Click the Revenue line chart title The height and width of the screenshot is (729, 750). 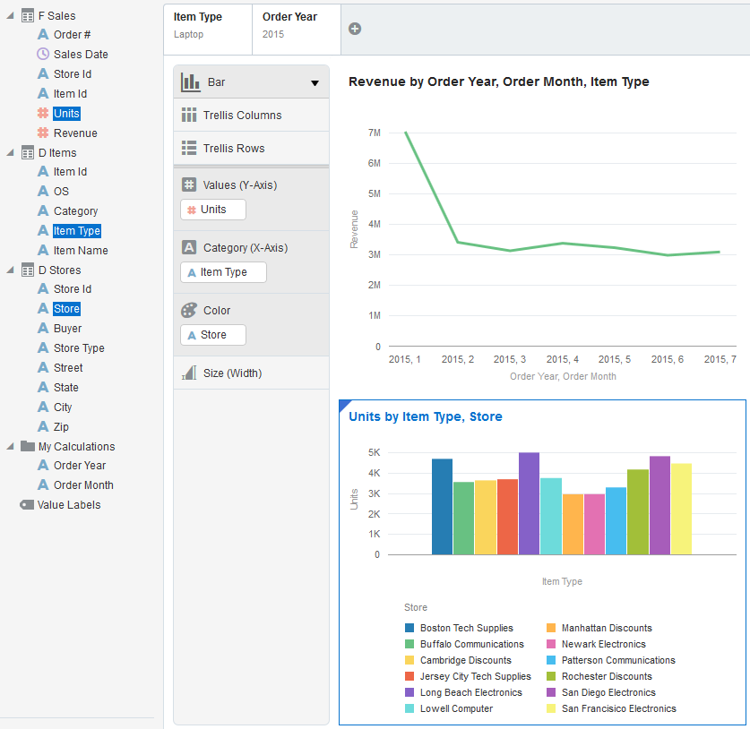click(x=498, y=81)
